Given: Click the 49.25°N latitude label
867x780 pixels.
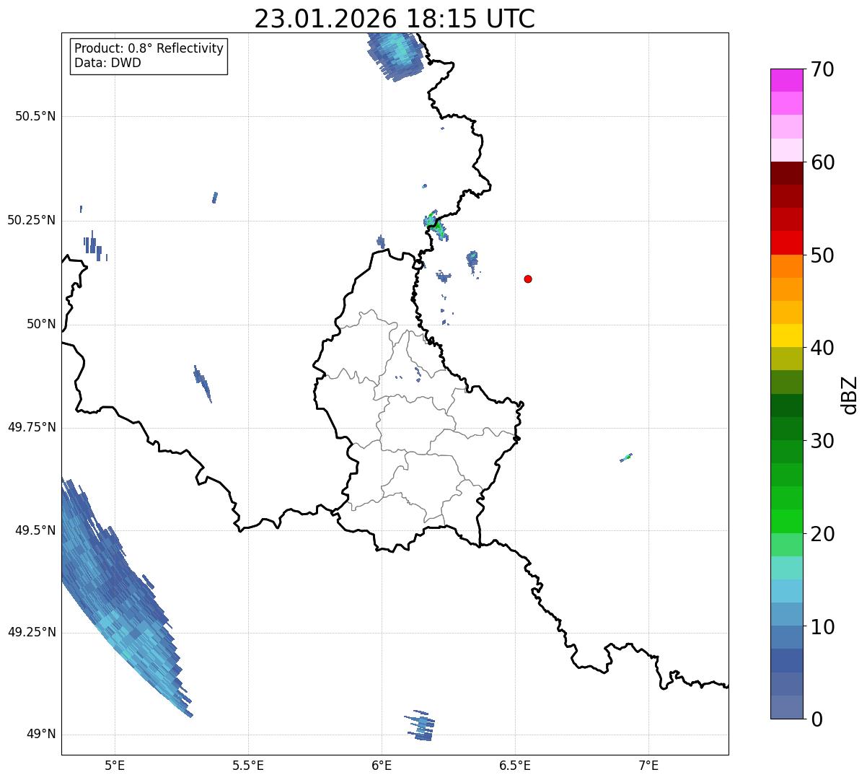Looking at the screenshot, I should (x=32, y=632).
